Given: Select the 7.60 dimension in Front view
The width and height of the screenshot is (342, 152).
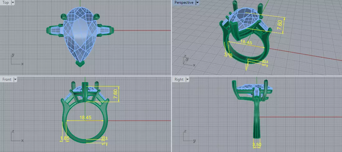Looking at the screenshot, I should [116, 94].
